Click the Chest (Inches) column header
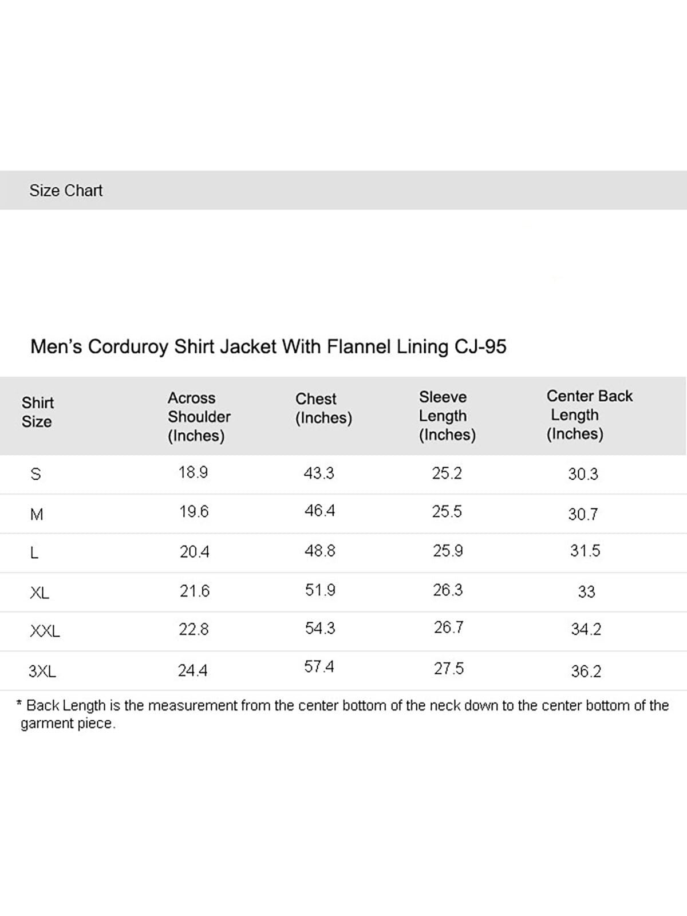Screen dimensions: 687x916 (323, 408)
